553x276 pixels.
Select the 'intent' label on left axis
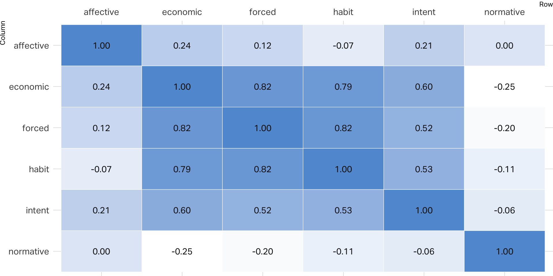point(37,210)
